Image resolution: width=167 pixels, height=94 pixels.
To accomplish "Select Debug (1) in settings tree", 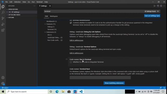I will pos(51,27).
